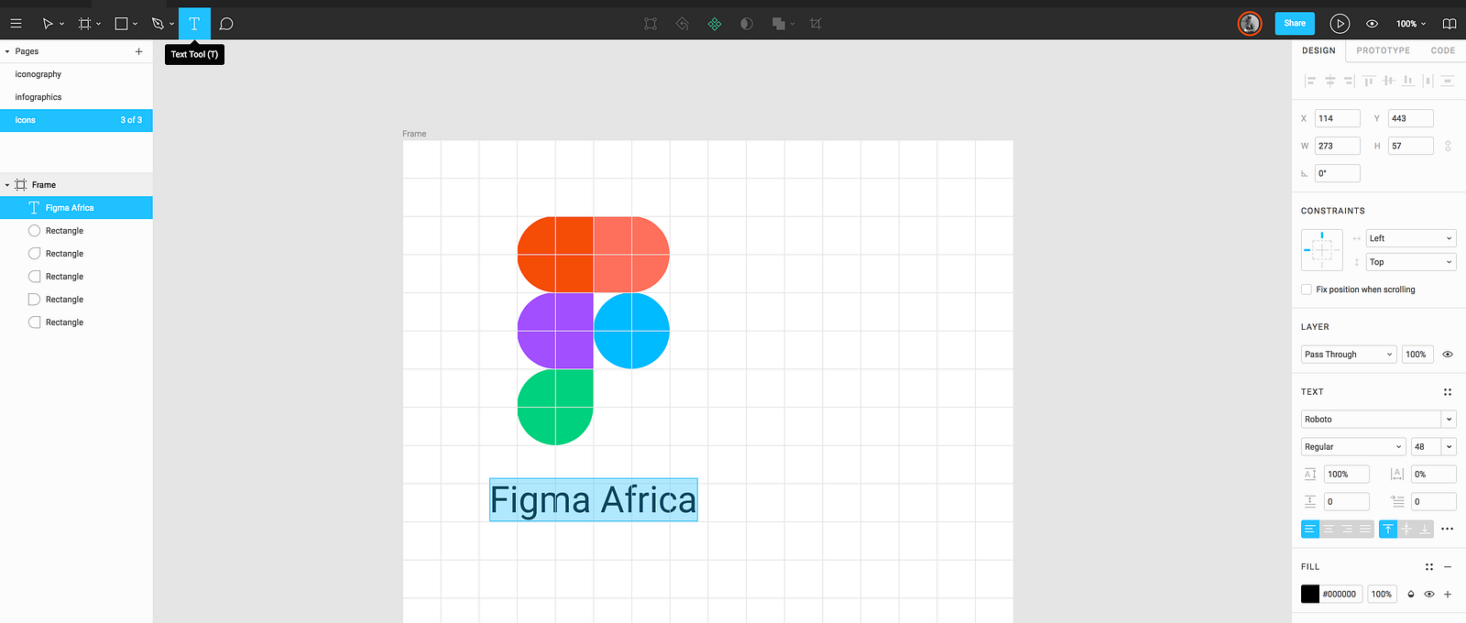Click Align Top icon
The height and width of the screenshot is (623, 1466).
[1369, 81]
